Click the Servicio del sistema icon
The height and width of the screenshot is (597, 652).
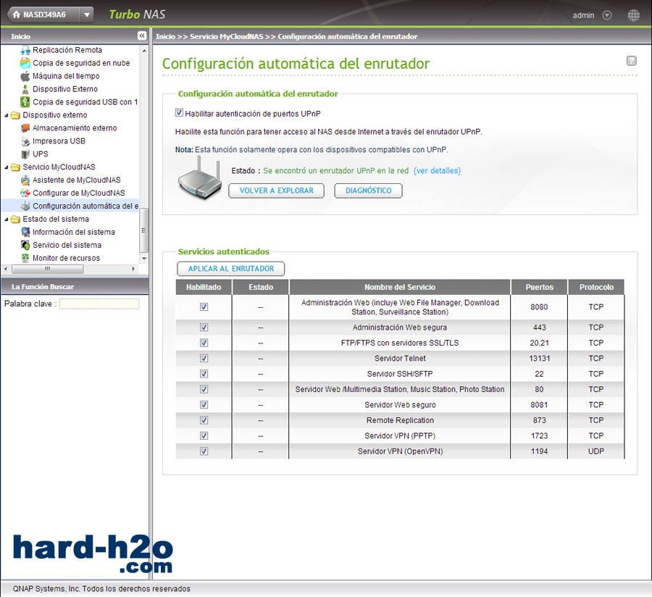[25, 246]
